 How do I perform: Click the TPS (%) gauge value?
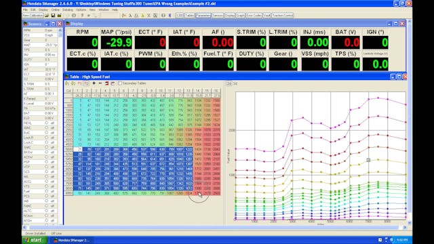click(345, 64)
